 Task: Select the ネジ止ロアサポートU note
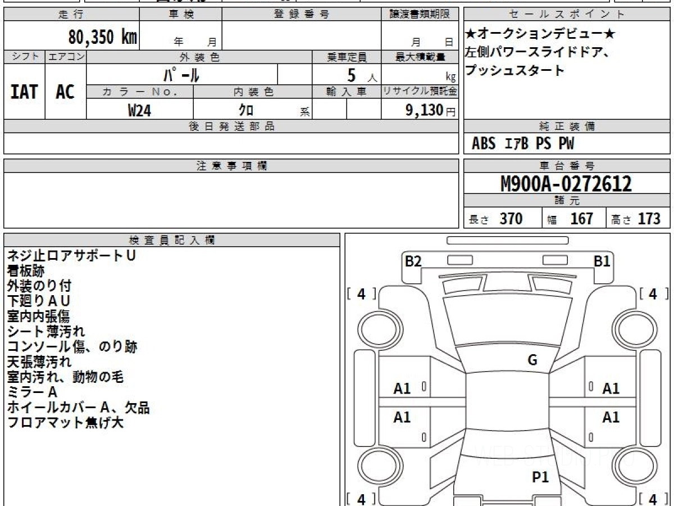[71, 256]
